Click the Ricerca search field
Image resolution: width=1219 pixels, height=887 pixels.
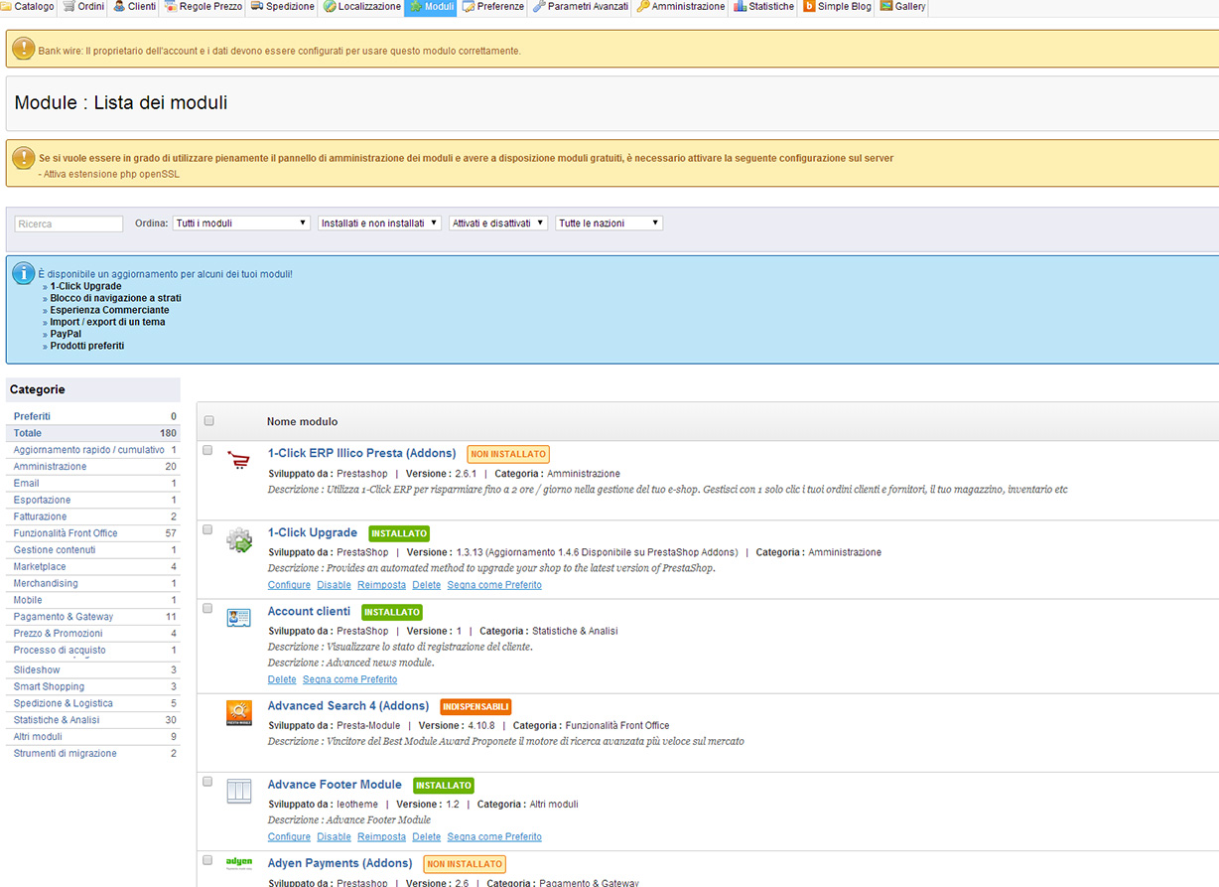point(68,223)
